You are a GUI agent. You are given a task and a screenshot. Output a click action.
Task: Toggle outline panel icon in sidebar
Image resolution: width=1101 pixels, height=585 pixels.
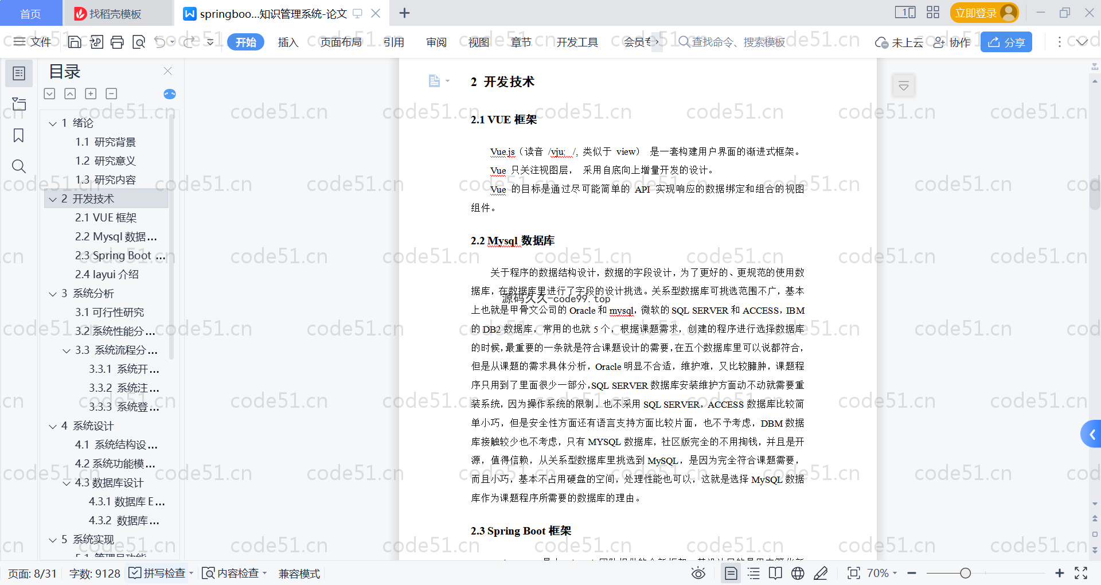[19, 73]
